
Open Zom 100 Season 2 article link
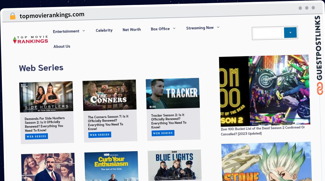[263, 130]
